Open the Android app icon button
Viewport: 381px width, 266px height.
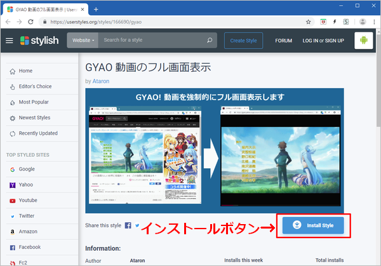coord(363,41)
